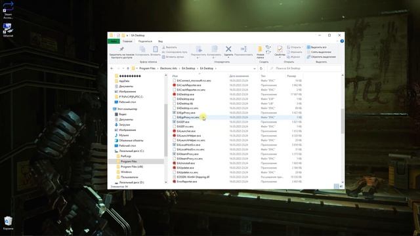
Task: Click the Ethernet shortcut on the desktop
Action: click(8, 30)
